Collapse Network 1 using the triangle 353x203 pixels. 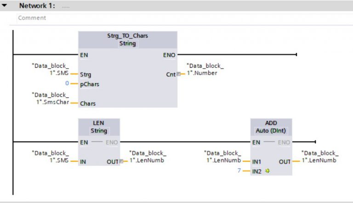pos(5,6)
